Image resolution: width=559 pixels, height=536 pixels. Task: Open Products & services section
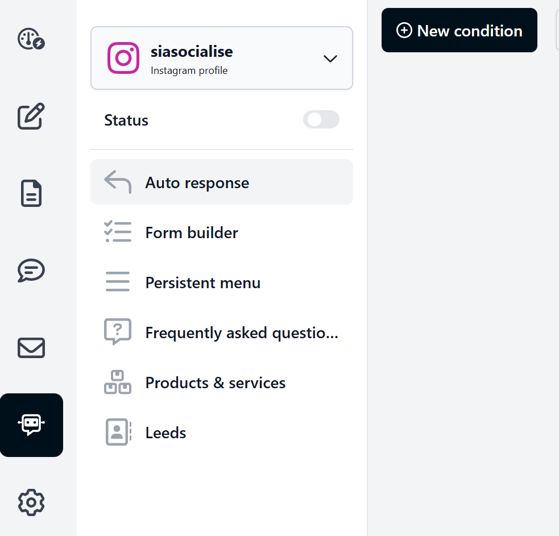pos(215,383)
